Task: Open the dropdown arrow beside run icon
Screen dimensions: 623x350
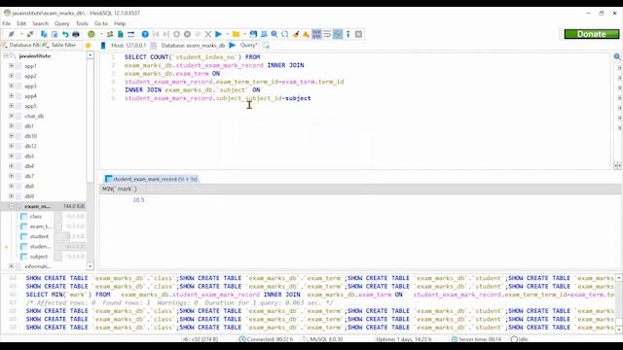Action: click(x=227, y=35)
